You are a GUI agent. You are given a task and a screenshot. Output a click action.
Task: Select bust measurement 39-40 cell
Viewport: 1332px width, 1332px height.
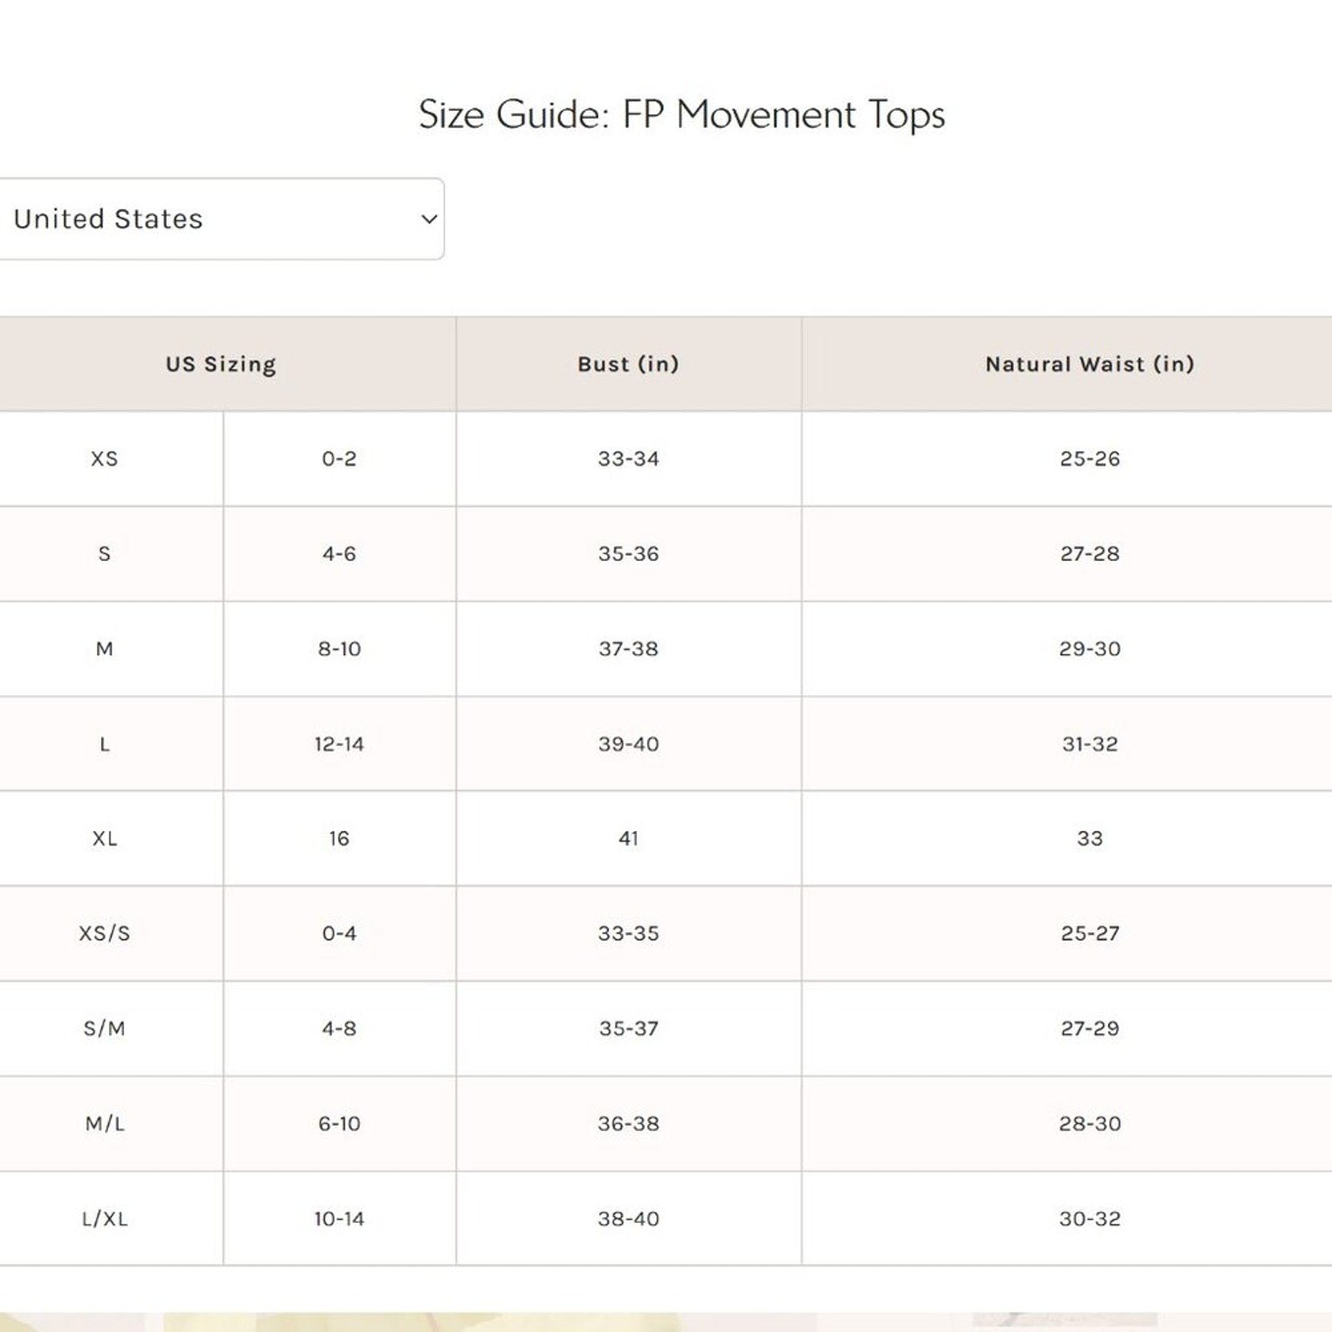tap(629, 743)
